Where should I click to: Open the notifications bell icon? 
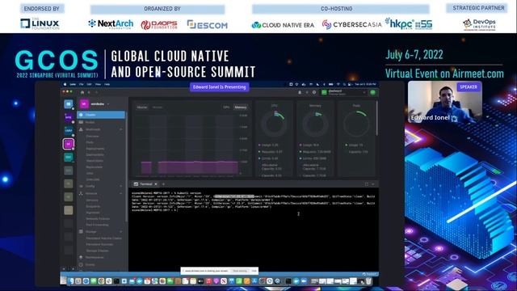pos(300,92)
